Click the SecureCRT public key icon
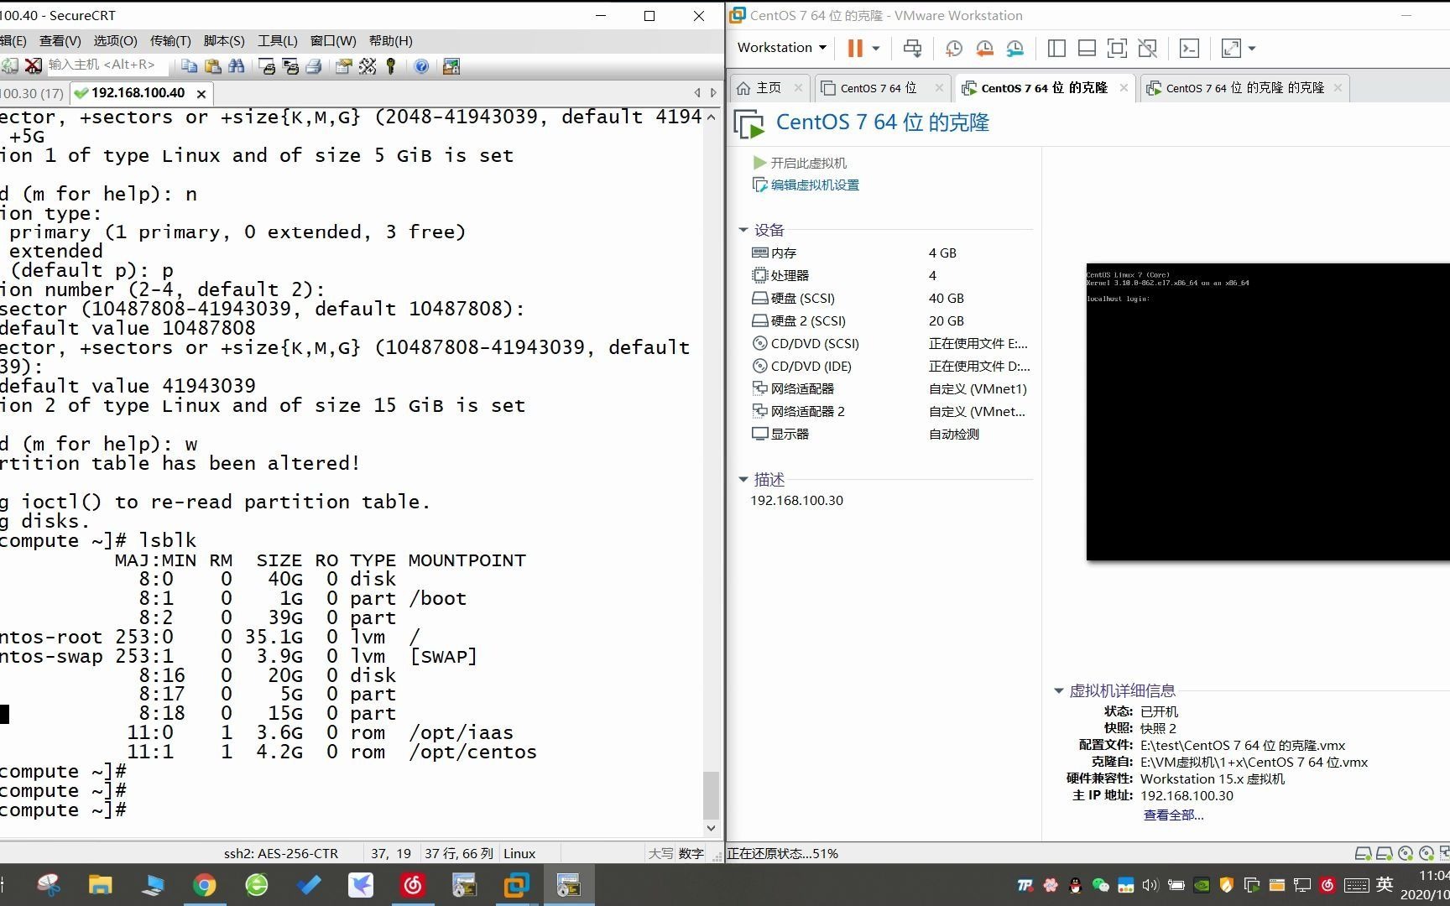 [390, 65]
